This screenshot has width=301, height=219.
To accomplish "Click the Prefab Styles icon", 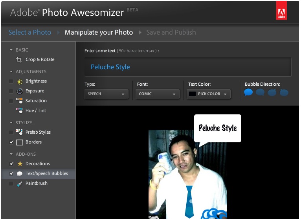I will click(20, 132).
